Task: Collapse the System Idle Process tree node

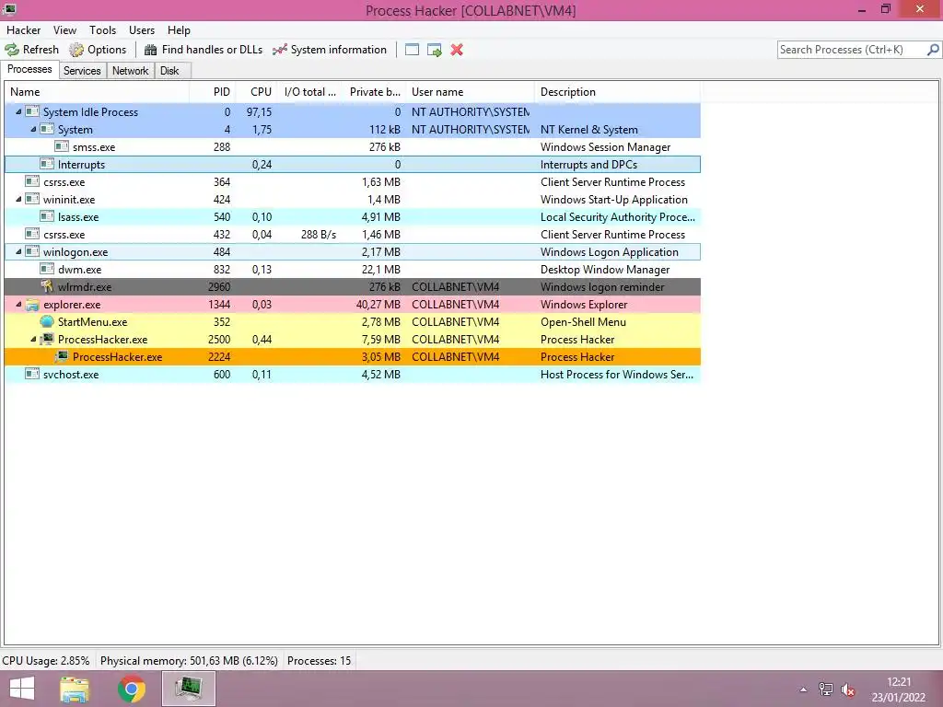Action: point(18,111)
